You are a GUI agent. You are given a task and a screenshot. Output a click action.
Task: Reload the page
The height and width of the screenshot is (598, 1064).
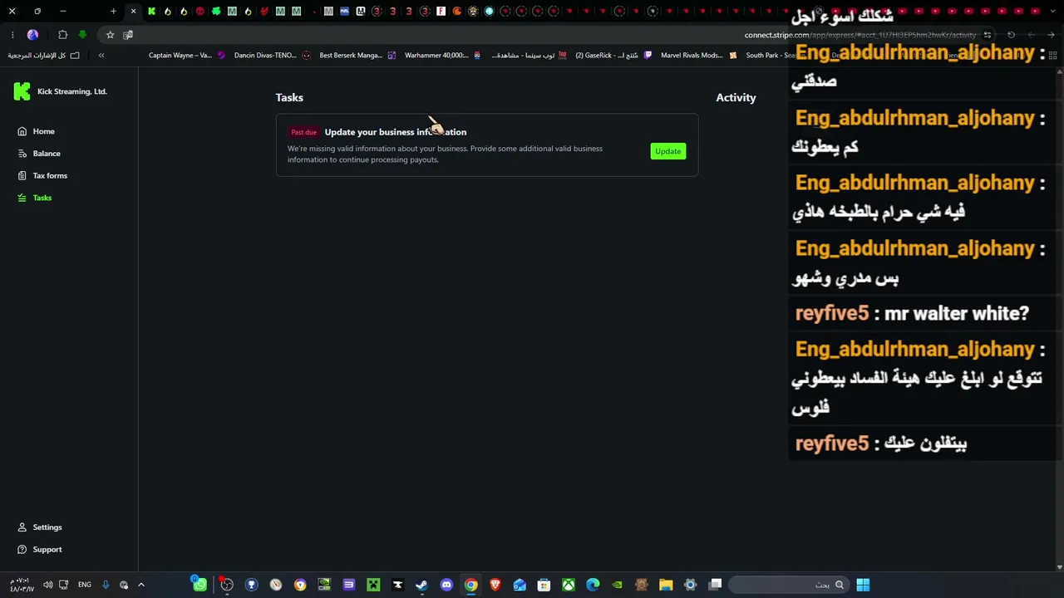[1011, 35]
